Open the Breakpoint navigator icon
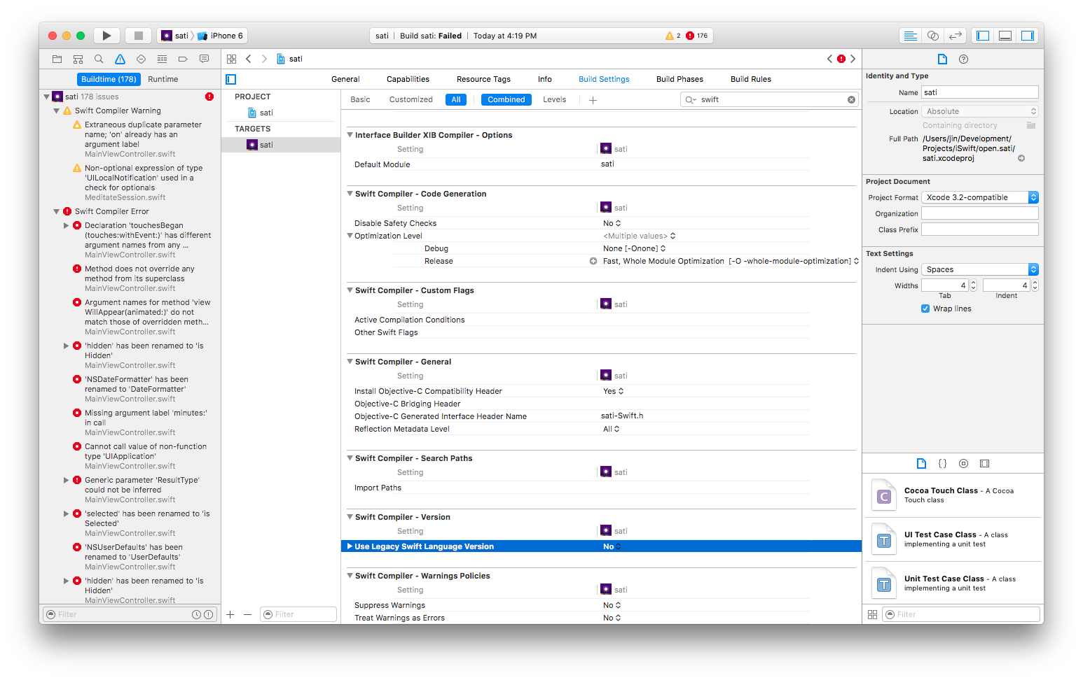 (x=183, y=59)
